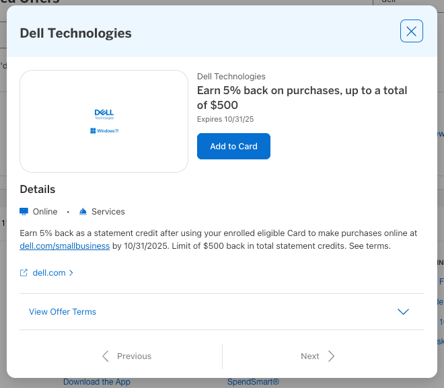Click the external-link icon before dell.com

pos(24,273)
